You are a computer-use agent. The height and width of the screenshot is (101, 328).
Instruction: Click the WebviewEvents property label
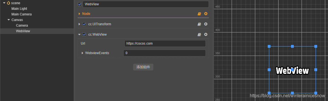[97, 53]
